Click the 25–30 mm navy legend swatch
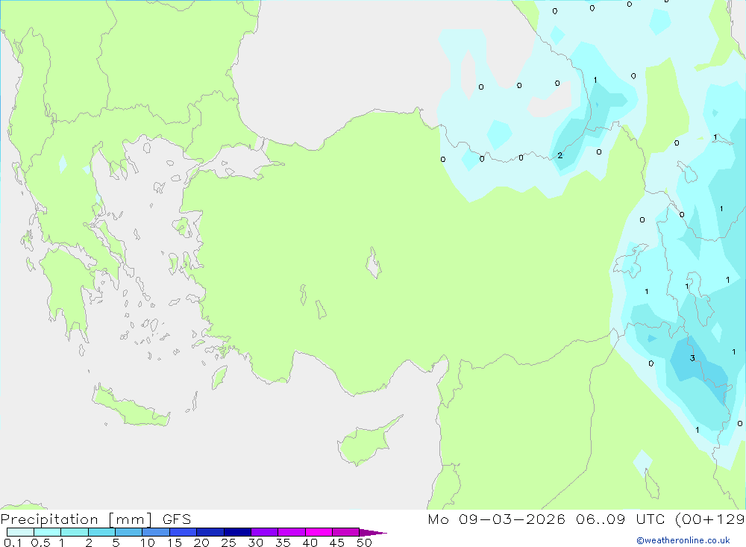The height and width of the screenshot is (547, 746). tap(237, 532)
